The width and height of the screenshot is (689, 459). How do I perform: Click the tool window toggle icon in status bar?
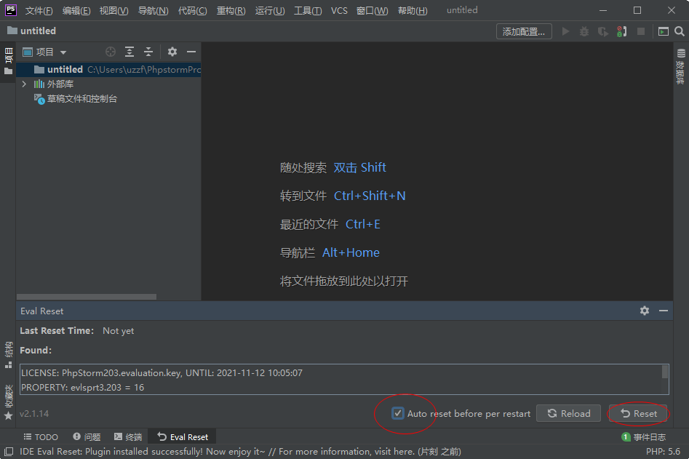pos(8,452)
